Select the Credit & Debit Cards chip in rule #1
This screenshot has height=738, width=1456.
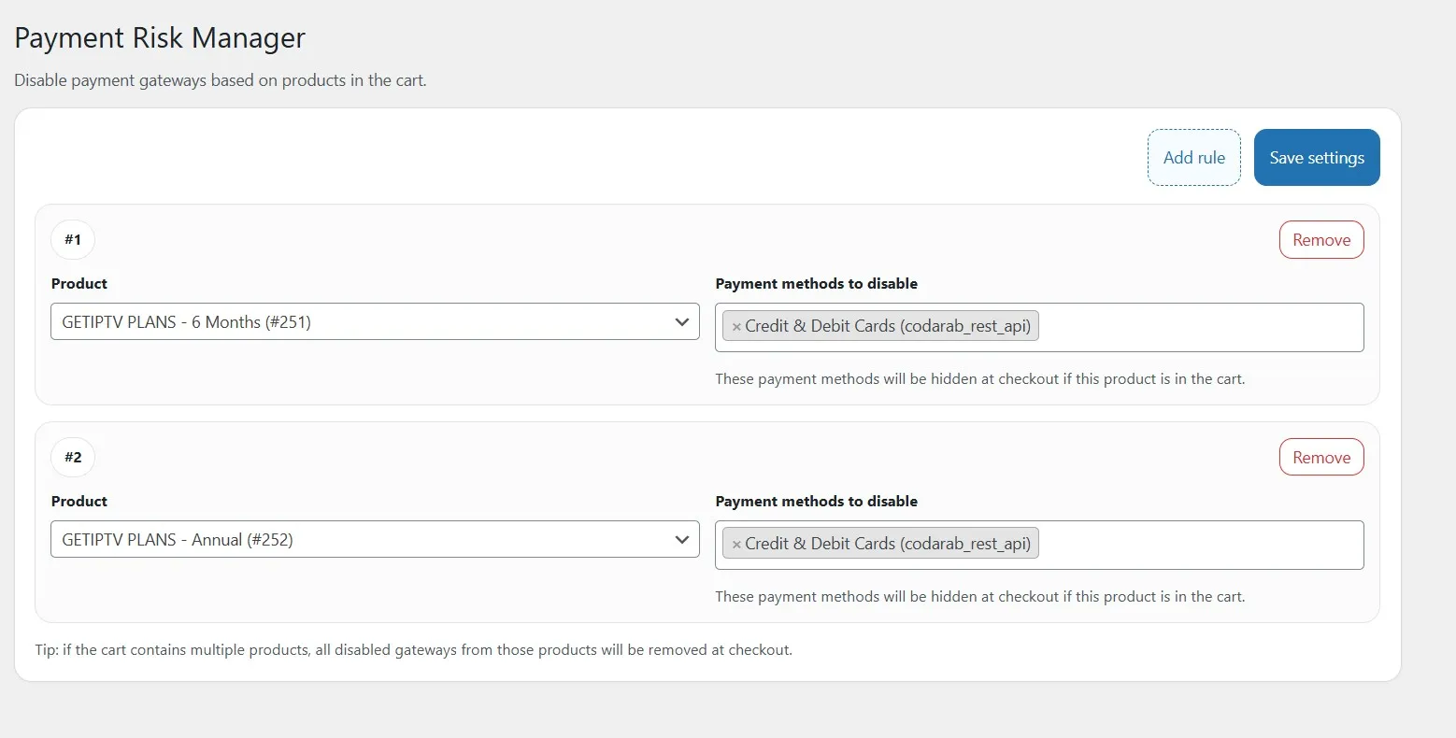click(x=888, y=327)
